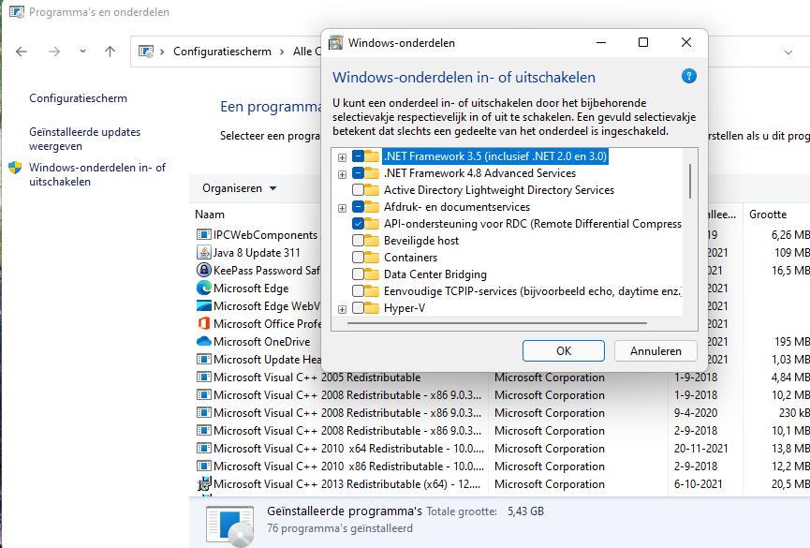Select .NET Framework 4.8 Advanced Services label

479,173
